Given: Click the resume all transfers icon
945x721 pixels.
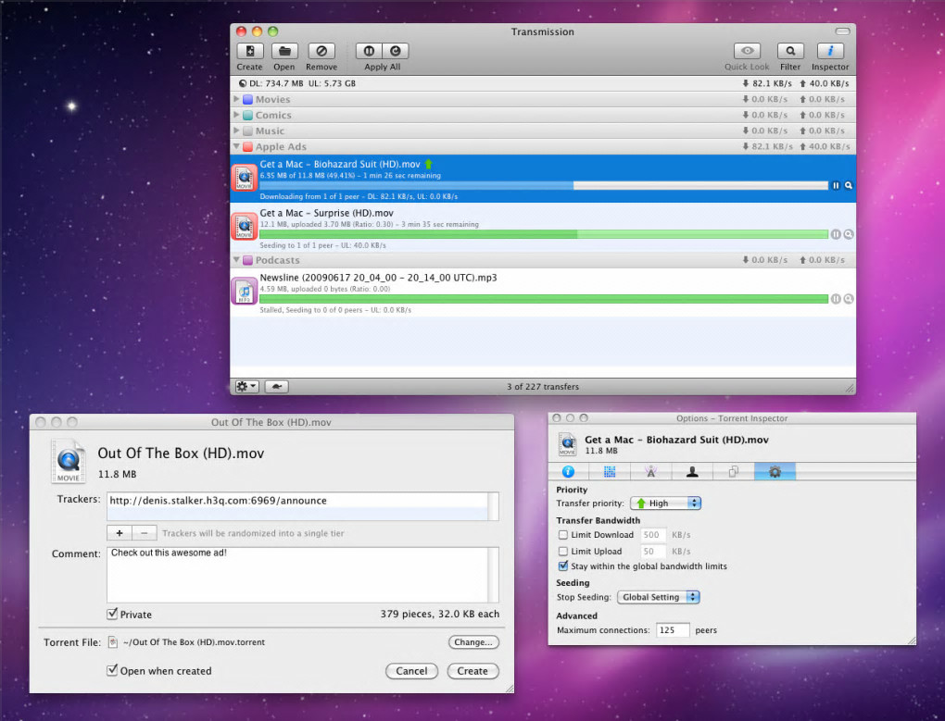Looking at the screenshot, I should pyautogui.click(x=396, y=52).
